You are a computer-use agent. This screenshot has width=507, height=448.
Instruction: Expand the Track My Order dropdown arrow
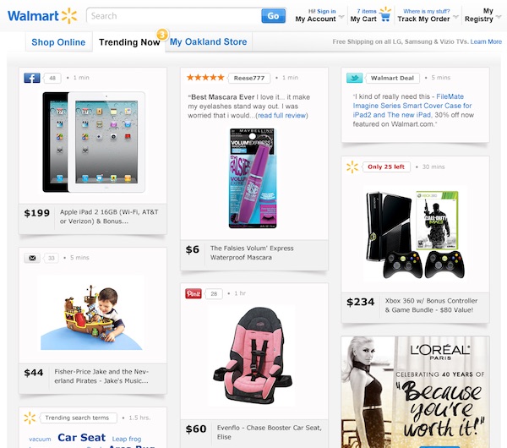(455, 17)
